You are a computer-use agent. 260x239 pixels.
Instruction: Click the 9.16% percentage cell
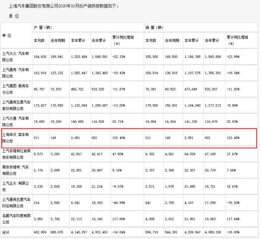tap(117, 170)
